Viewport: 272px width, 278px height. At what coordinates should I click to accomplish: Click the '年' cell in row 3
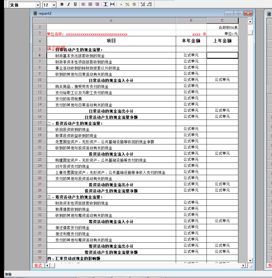191,34
